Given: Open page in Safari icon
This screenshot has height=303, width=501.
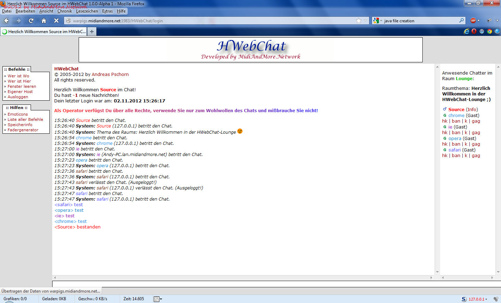Looking at the screenshot, I should pyautogui.click(x=482, y=31).
